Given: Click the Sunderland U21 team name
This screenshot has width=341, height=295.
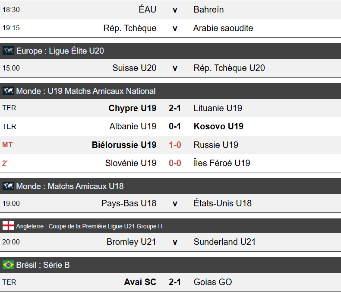Looking at the screenshot, I should click(224, 242).
